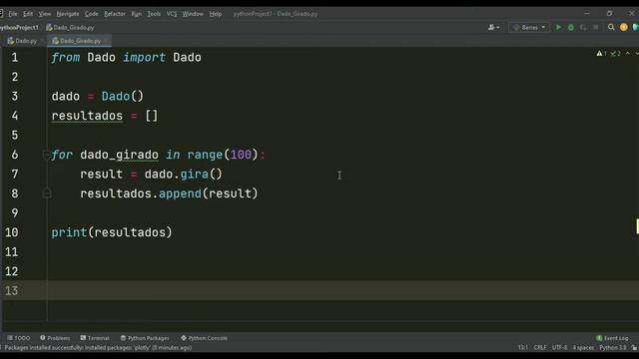Click the warning count indicator in editor

click(x=601, y=53)
